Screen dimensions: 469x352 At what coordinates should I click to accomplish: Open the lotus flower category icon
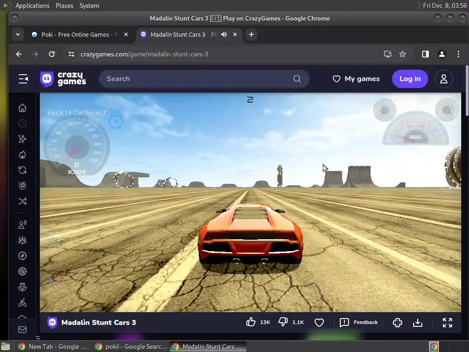tap(22, 287)
